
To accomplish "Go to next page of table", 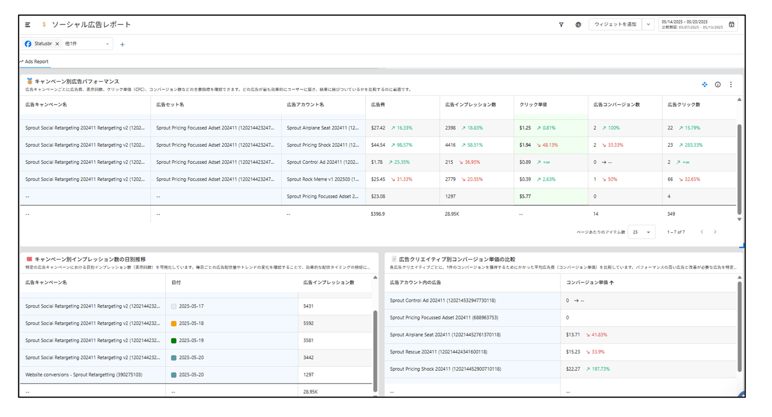I will click(715, 232).
